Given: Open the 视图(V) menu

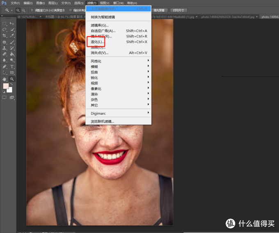Looking at the screenshot, I should (x=105, y=3).
